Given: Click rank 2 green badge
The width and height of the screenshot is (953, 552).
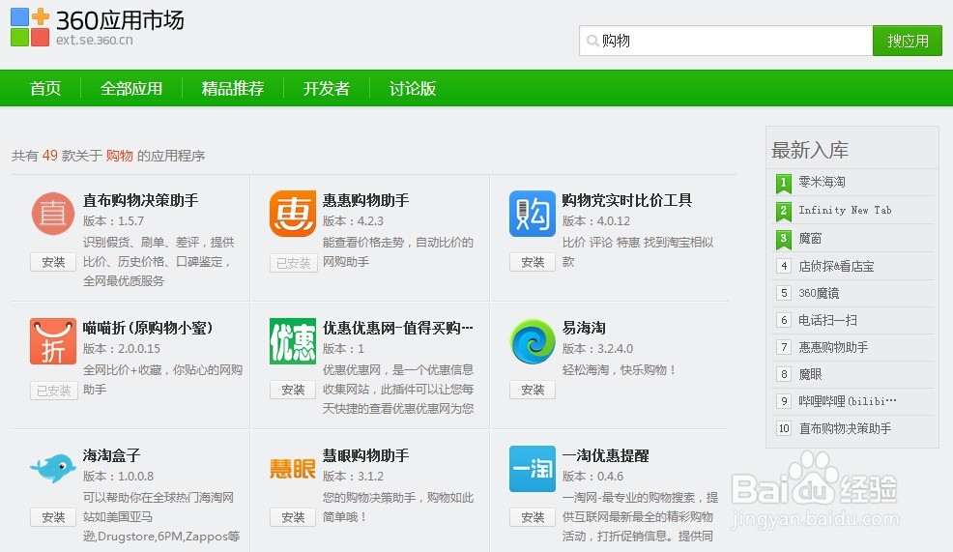Looking at the screenshot, I should 784,211.
